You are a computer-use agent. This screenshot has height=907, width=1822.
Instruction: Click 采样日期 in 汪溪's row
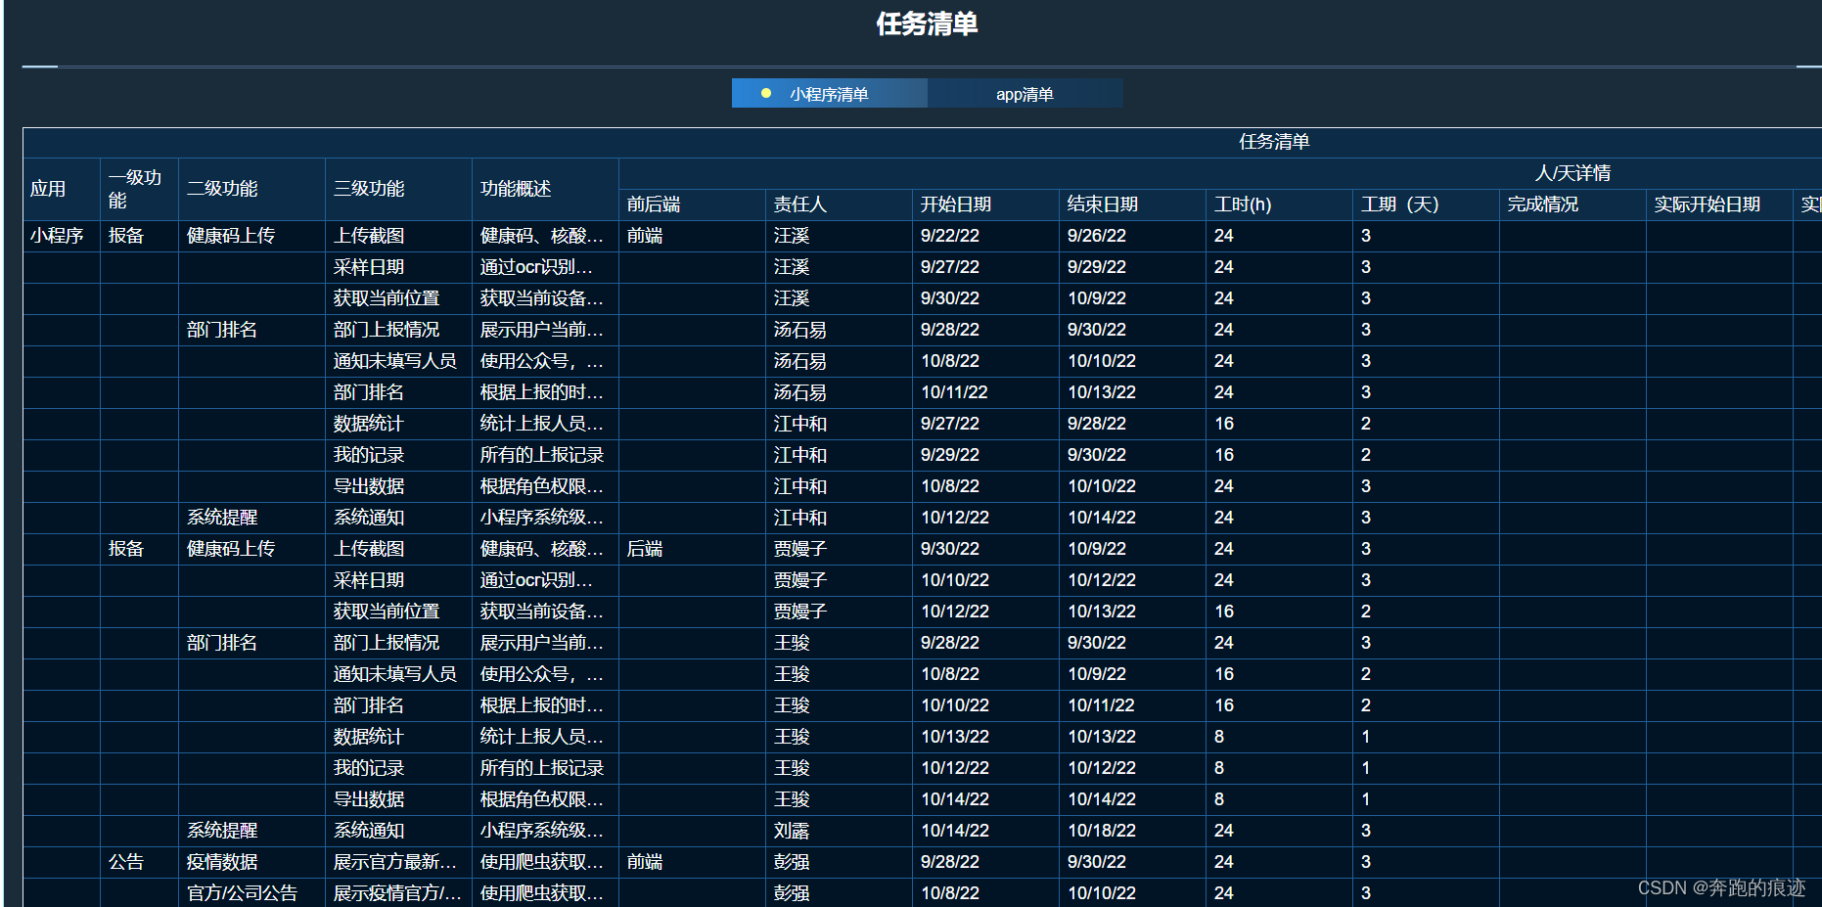tap(398, 267)
